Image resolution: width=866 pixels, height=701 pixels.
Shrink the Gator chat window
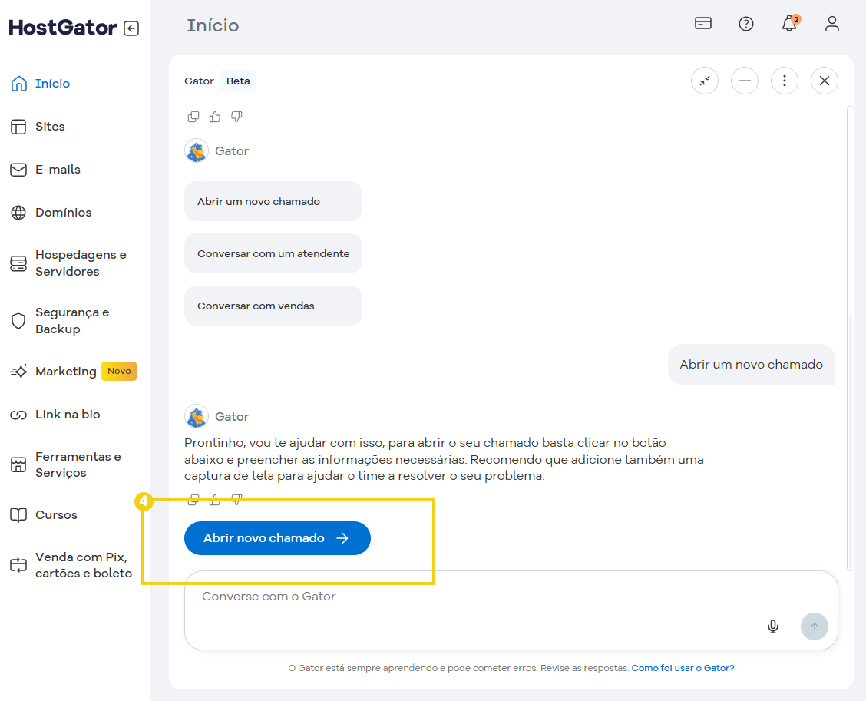pyautogui.click(x=704, y=80)
